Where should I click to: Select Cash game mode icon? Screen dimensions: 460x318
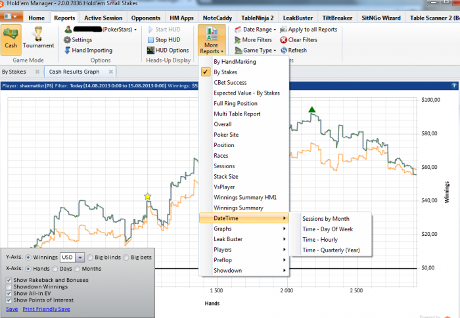point(11,39)
